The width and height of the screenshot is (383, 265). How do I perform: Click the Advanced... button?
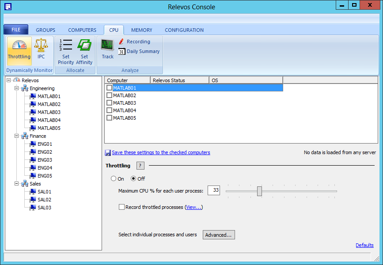(219, 235)
